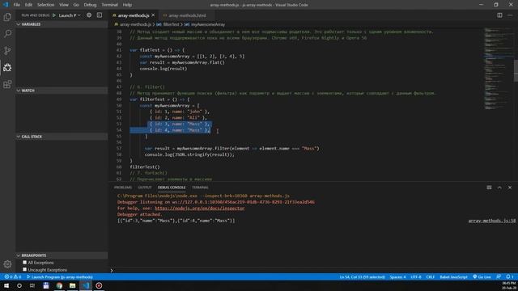Collapse the Watch section
This screenshot has width=518, height=291.
pos(62,90)
